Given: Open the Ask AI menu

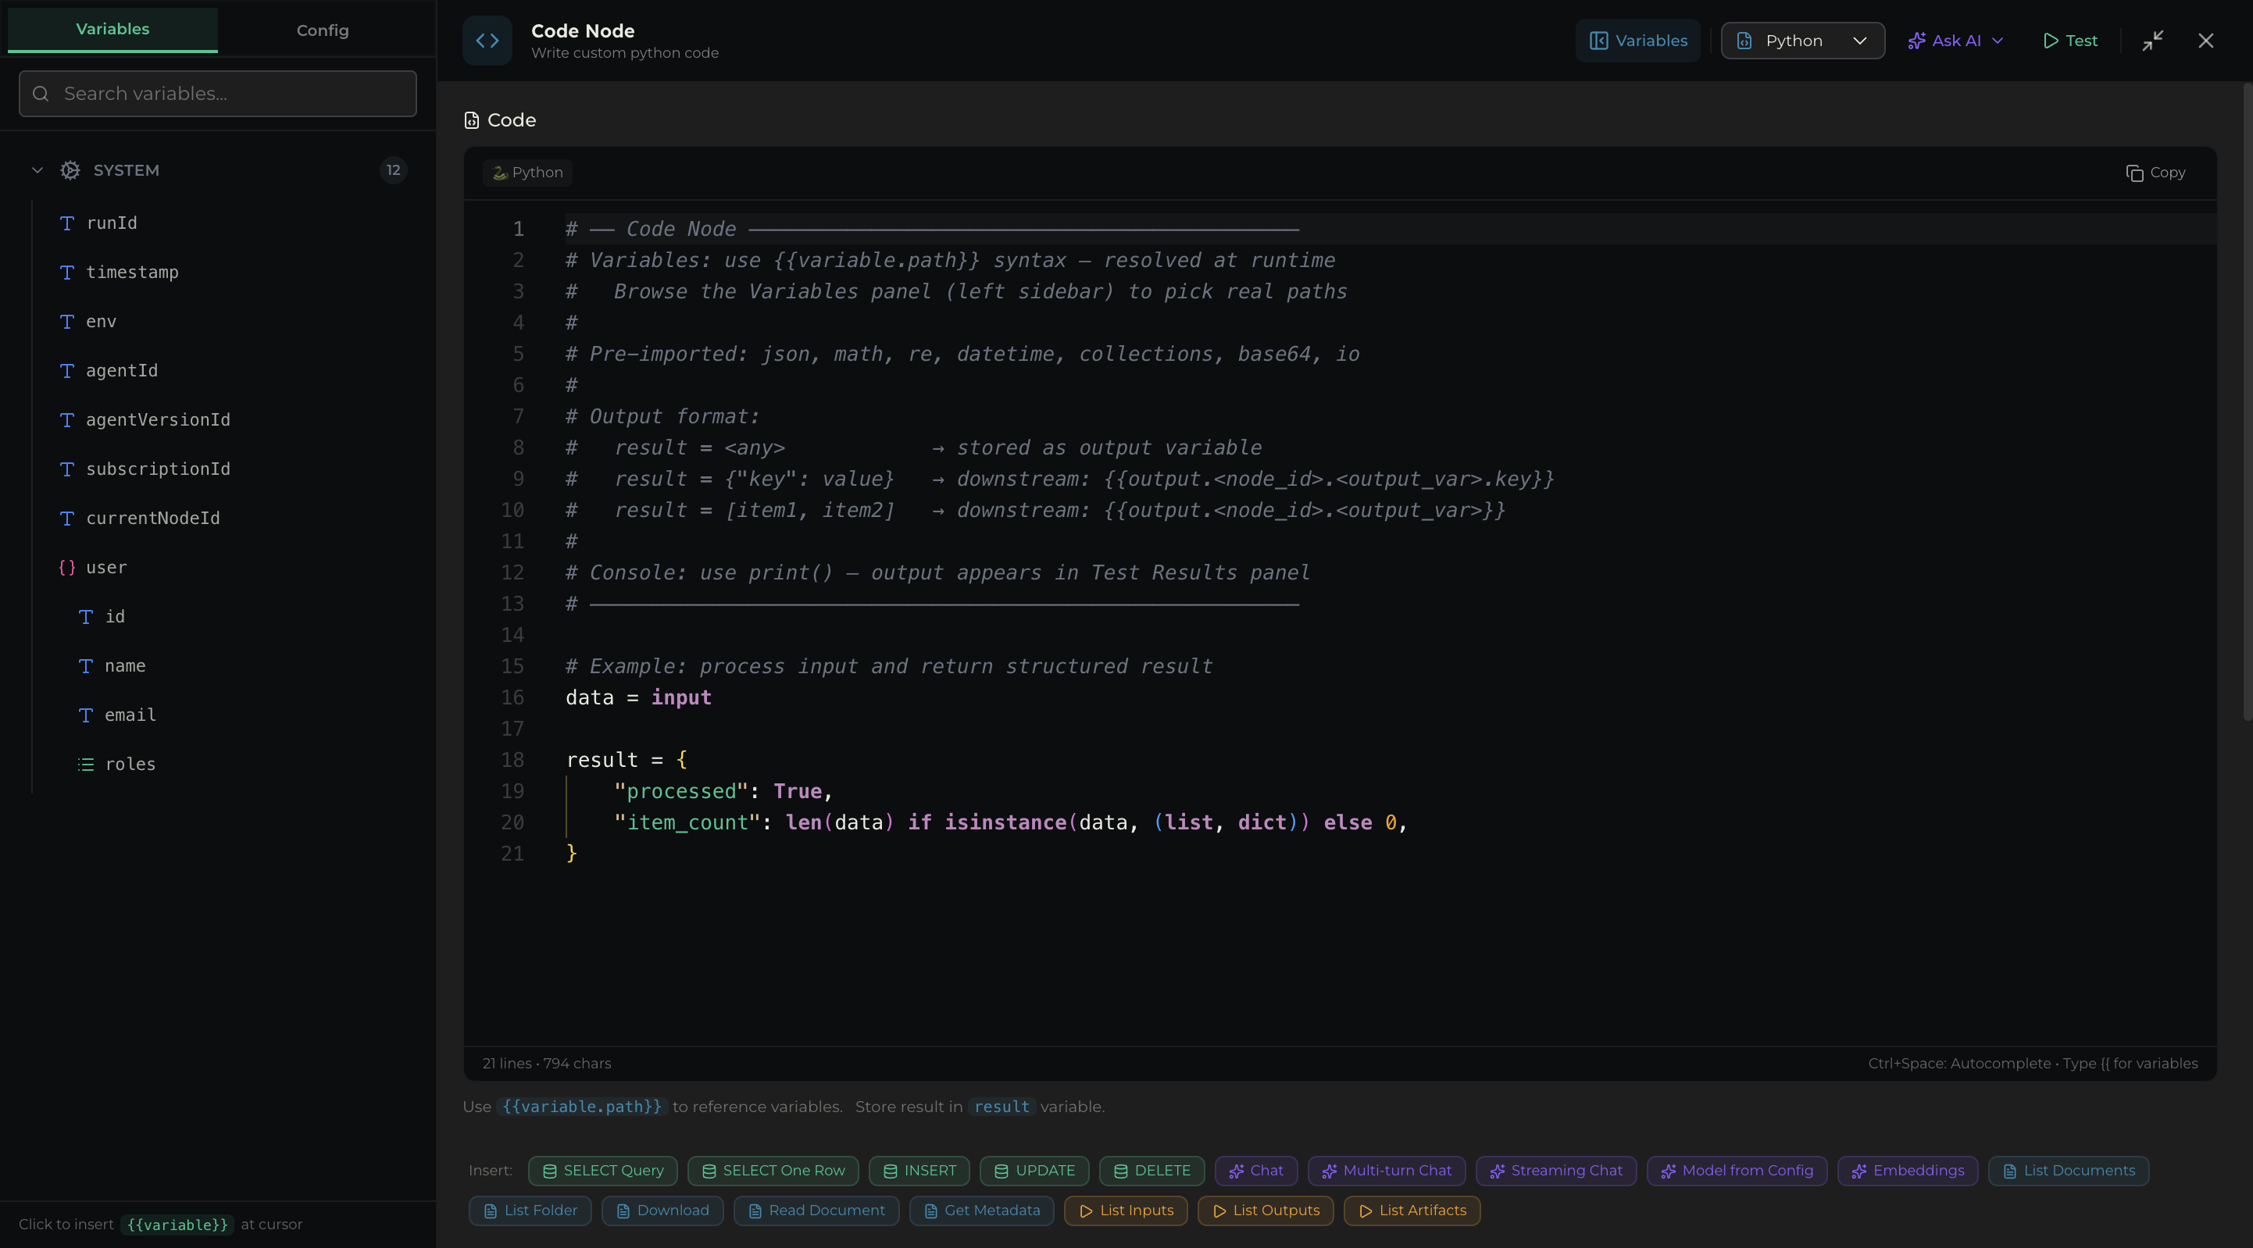Looking at the screenshot, I should coord(1955,41).
